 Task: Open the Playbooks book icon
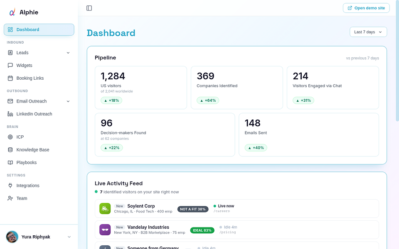click(10, 162)
